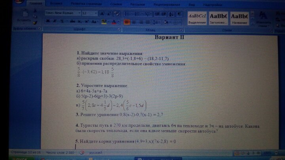Toggle Underline (Ч) formatting
Viewport: 285px width, 160px height.
coord(62,21)
